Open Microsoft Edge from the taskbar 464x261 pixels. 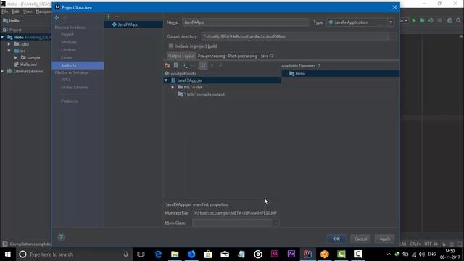(x=158, y=254)
